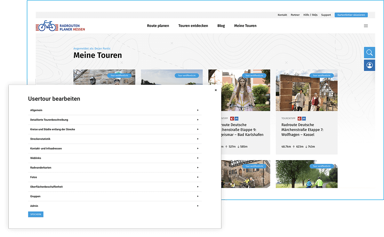384x237 pixels.
Task: Expand the Streckenstatistik section
Action: [x=115, y=139]
